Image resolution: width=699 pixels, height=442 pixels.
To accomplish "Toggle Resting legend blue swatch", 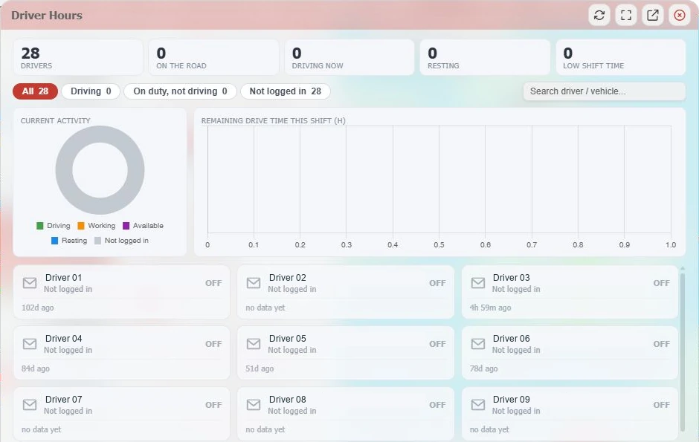I will pos(54,241).
